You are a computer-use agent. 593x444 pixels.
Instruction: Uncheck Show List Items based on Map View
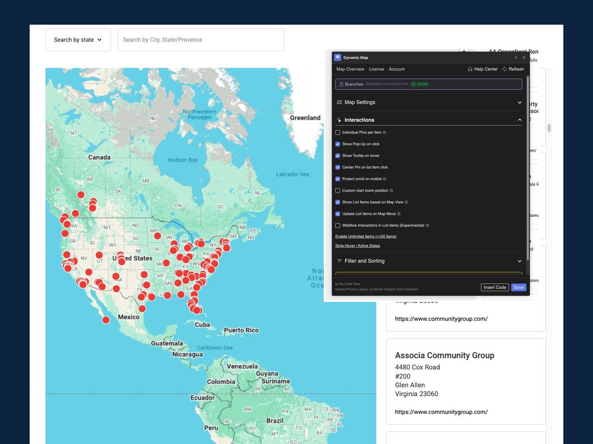point(338,202)
